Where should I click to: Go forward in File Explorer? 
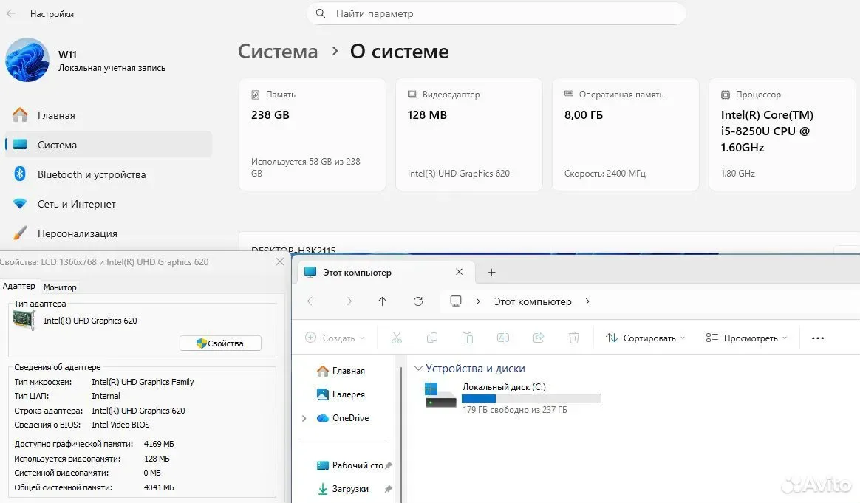pyautogui.click(x=347, y=301)
